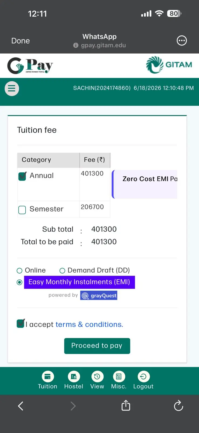The width and height of the screenshot is (199, 433).
Task: Tap the View history icon
Action: pos(97,377)
